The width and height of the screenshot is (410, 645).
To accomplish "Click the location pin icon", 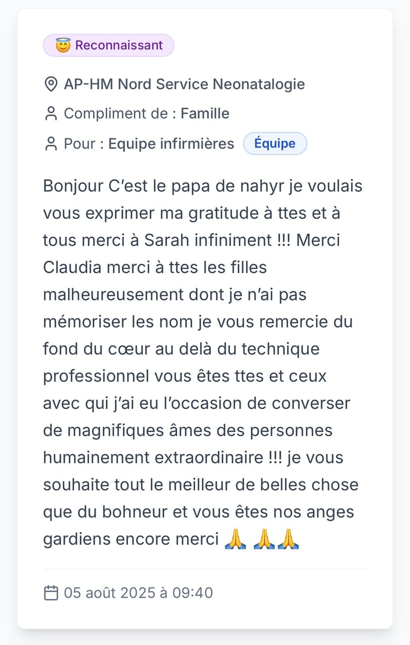I will pyautogui.click(x=51, y=84).
